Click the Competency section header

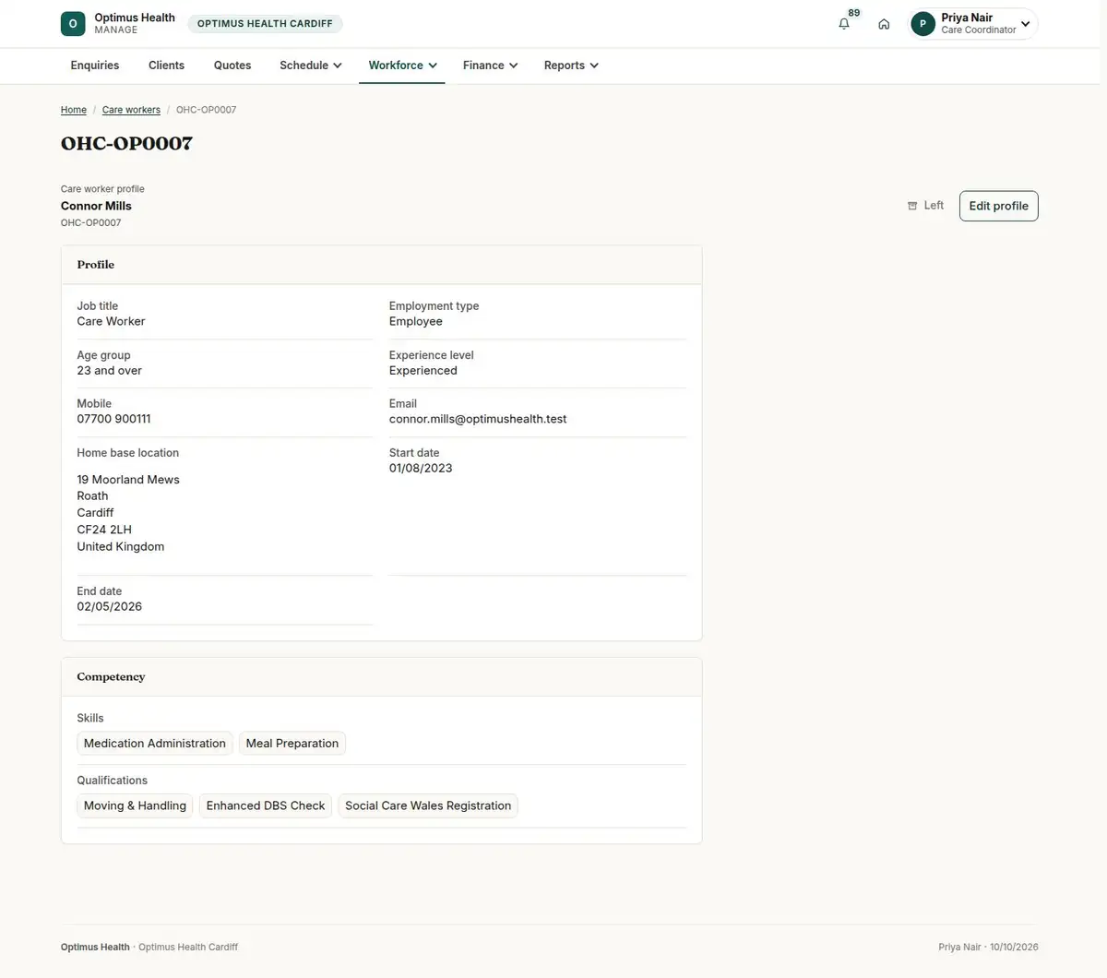click(111, 676)
